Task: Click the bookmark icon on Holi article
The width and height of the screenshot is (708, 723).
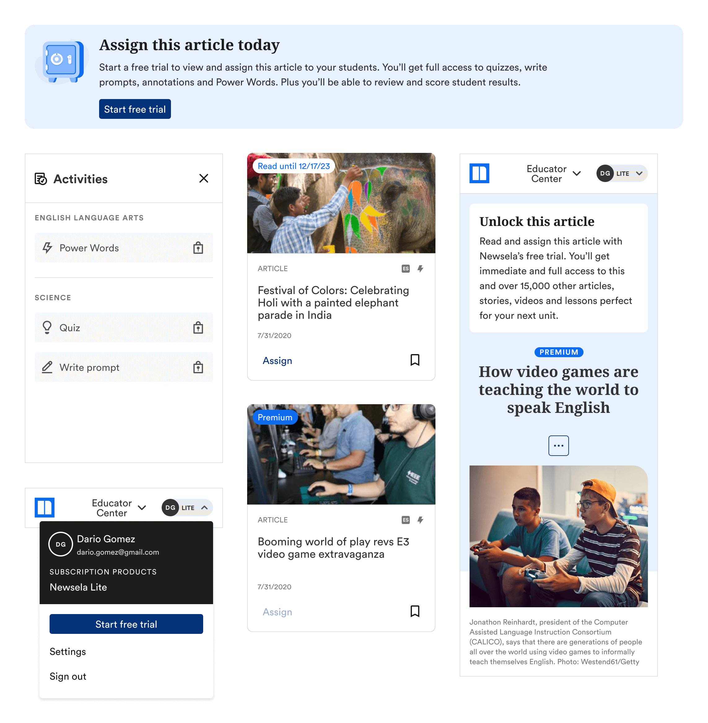Action: click(x=415, y=360)
